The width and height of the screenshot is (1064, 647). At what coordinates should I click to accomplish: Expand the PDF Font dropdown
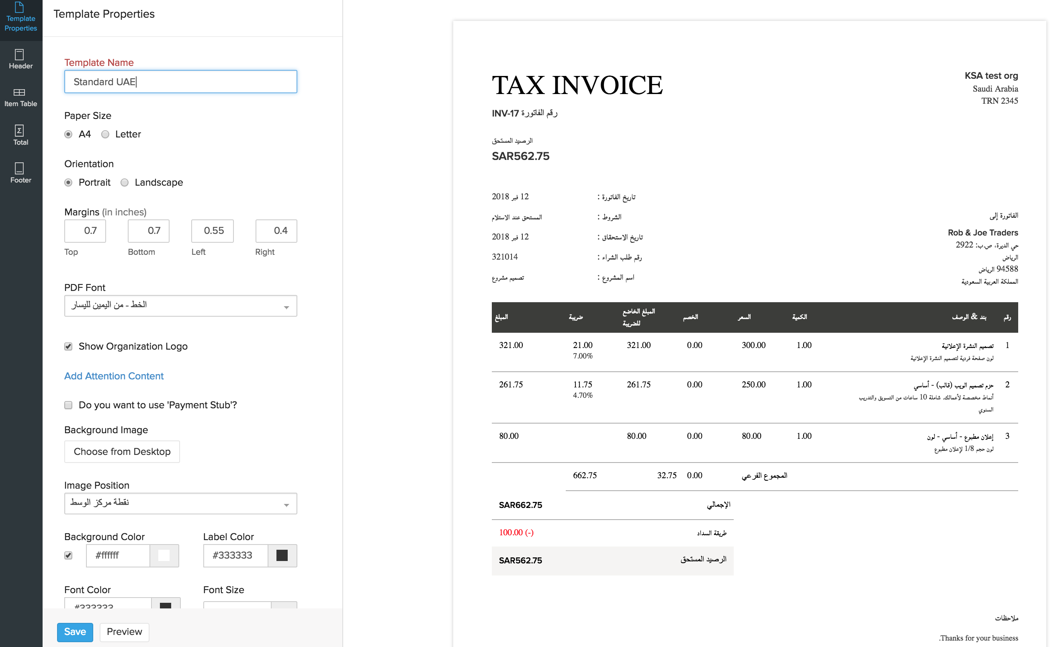tap(180, 306)
